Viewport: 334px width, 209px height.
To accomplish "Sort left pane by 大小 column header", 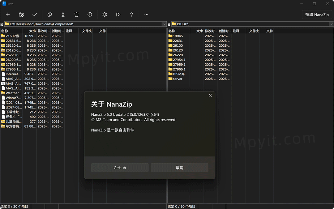I will point(30,31).
